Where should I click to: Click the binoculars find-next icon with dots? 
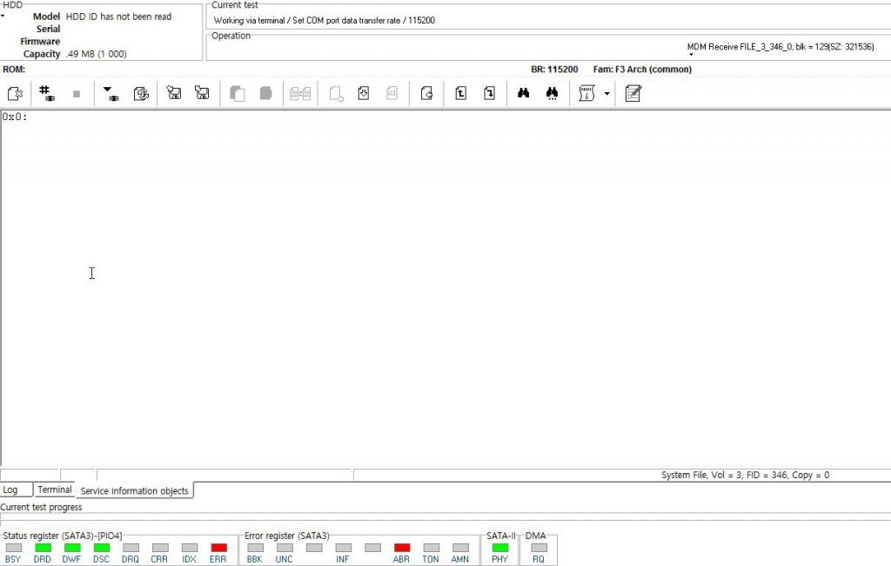pyautogui.click(x=552, y=93)
